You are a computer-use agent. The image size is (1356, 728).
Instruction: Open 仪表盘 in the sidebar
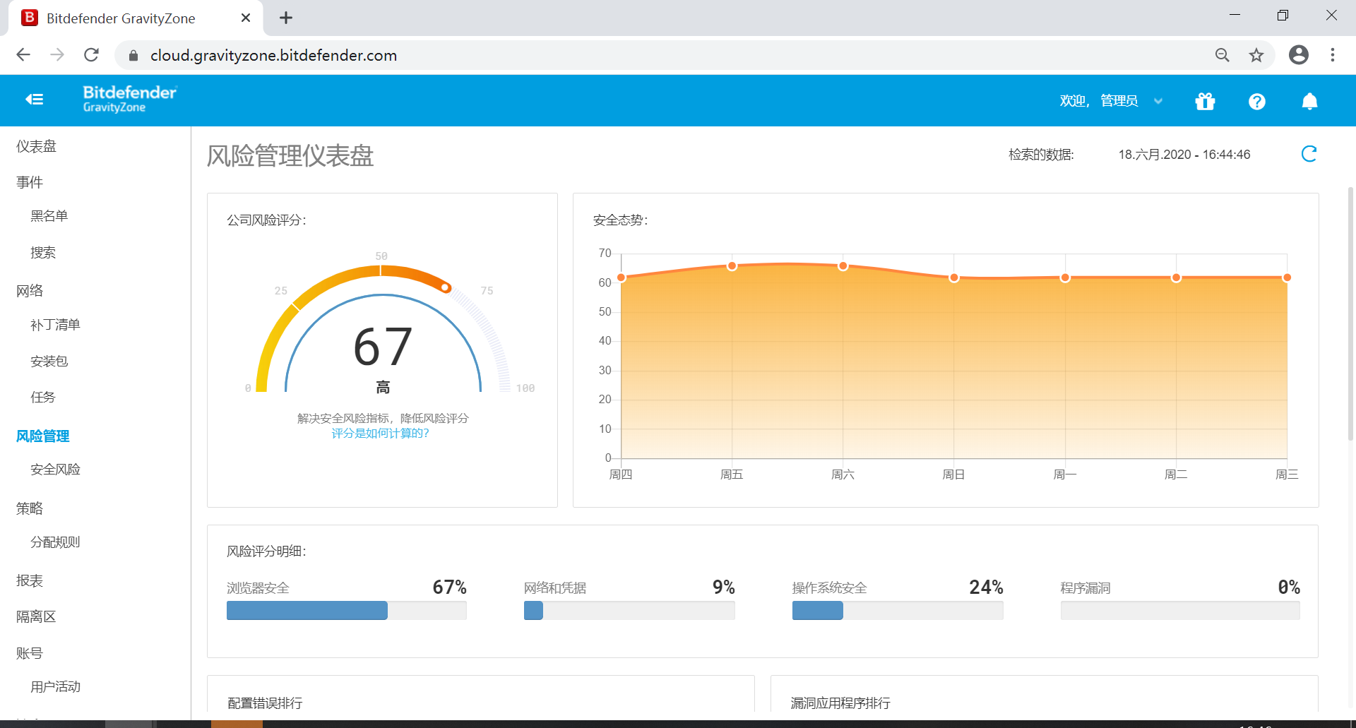pos(37,146)
